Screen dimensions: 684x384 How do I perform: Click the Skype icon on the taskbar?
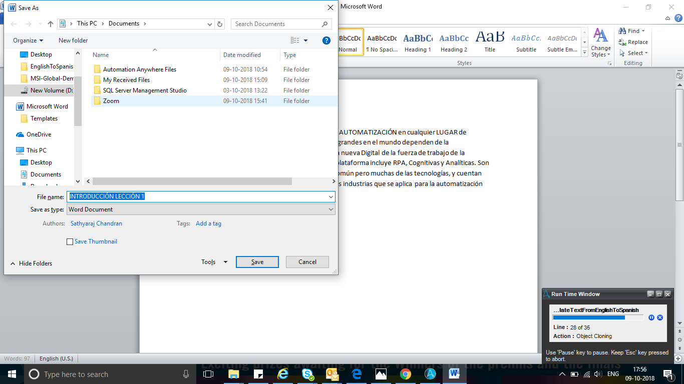tap(307, 374)
